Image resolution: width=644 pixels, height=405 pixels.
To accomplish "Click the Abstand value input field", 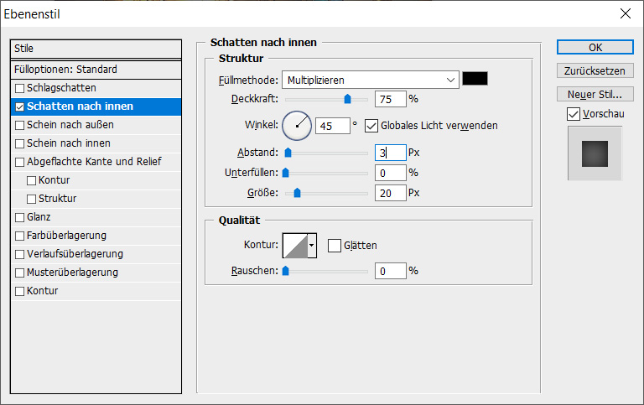I will [x=390, y=153].
